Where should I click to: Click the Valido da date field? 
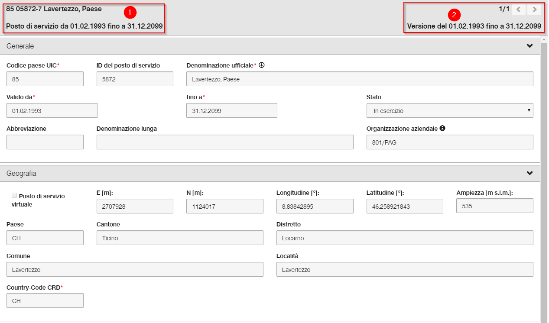click(x=52, y=110)
